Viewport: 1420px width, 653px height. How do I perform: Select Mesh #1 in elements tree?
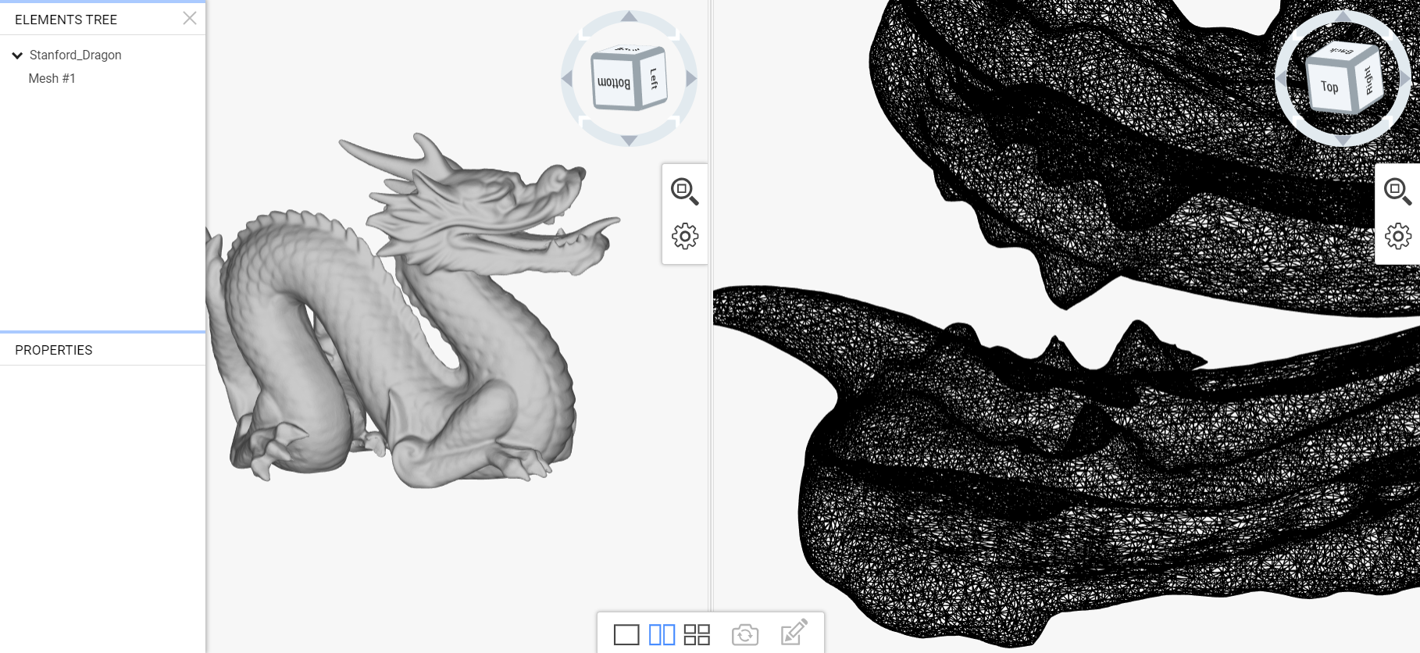tap(52, 79)
